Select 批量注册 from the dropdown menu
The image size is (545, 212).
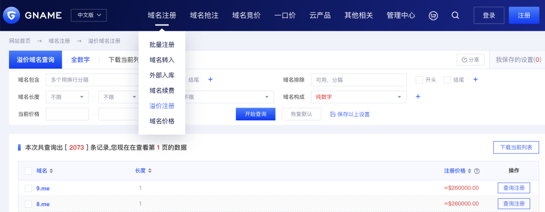pyautogui.click(x=162, y=45)
